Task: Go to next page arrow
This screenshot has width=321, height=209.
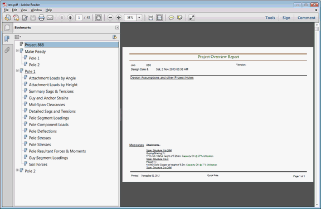Action: (x=70, y=18)
